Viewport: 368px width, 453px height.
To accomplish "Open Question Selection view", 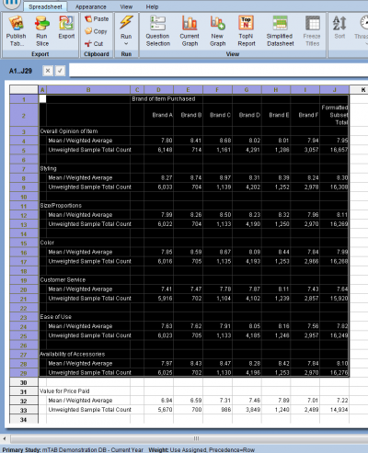I will [x=158, y=31].
